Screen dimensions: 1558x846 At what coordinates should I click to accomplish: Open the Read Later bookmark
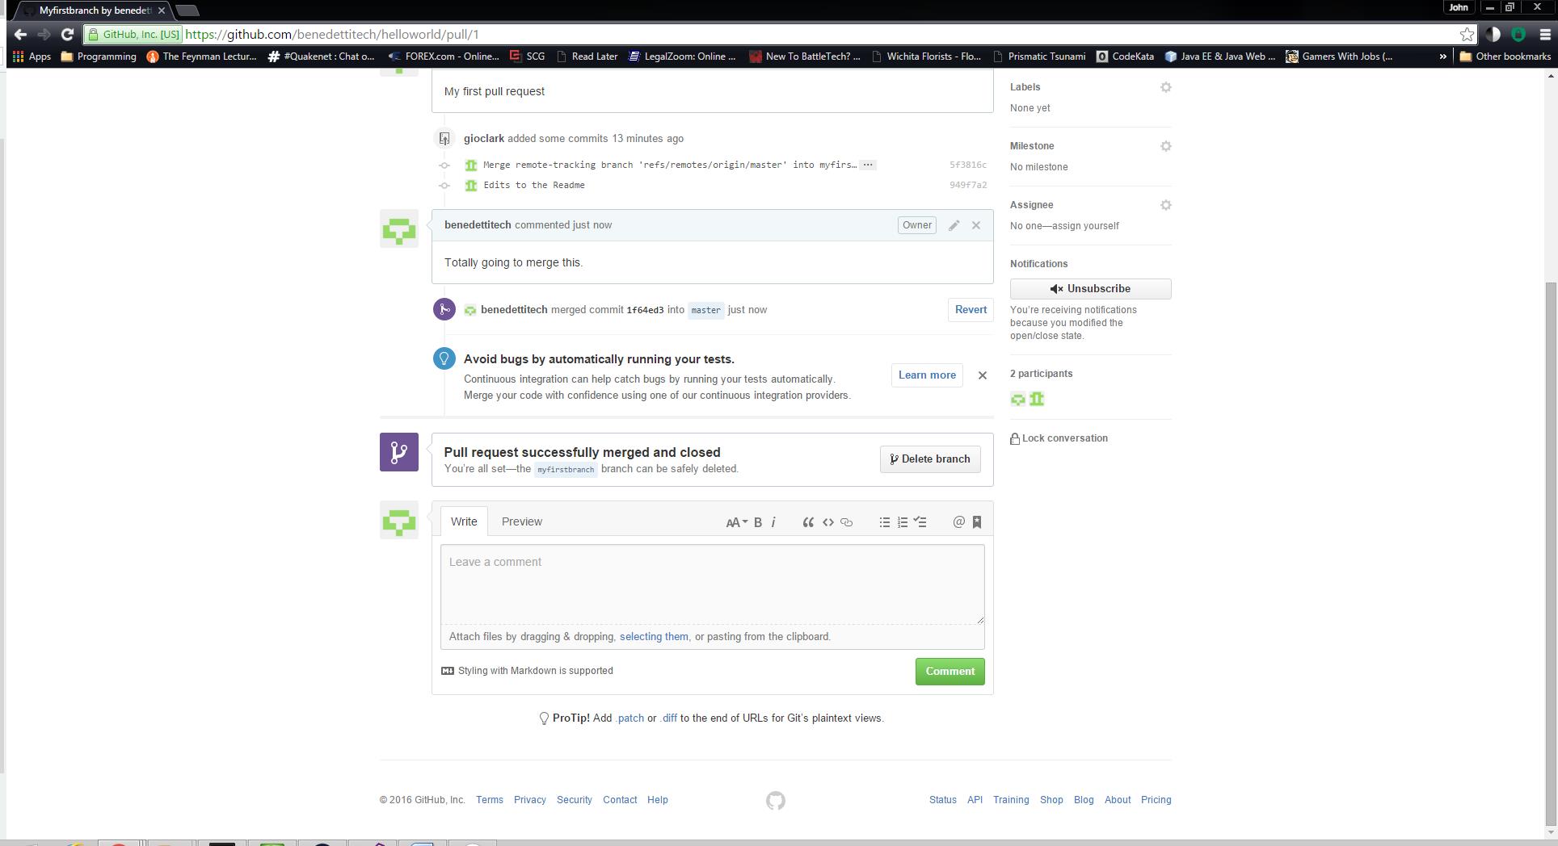(x=587, y=57)
